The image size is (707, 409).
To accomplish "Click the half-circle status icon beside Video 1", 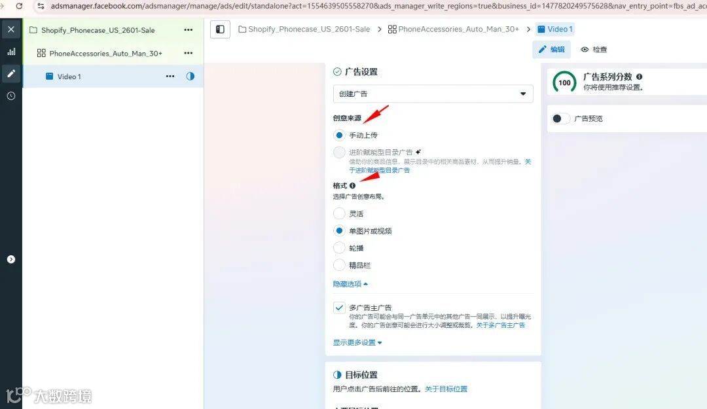I will 190,76.
